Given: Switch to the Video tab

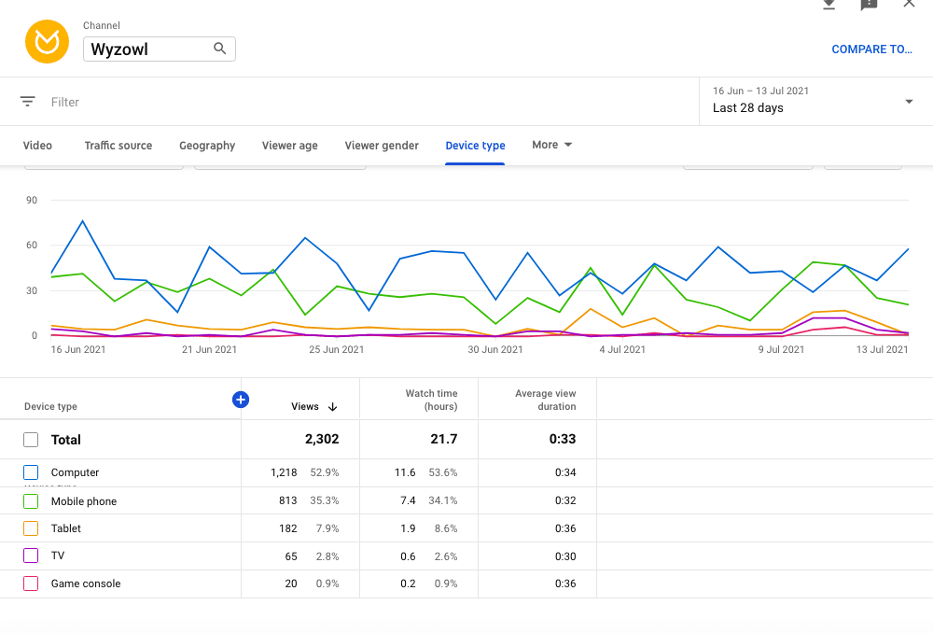Looking at the screenshot, I should 37,146.
